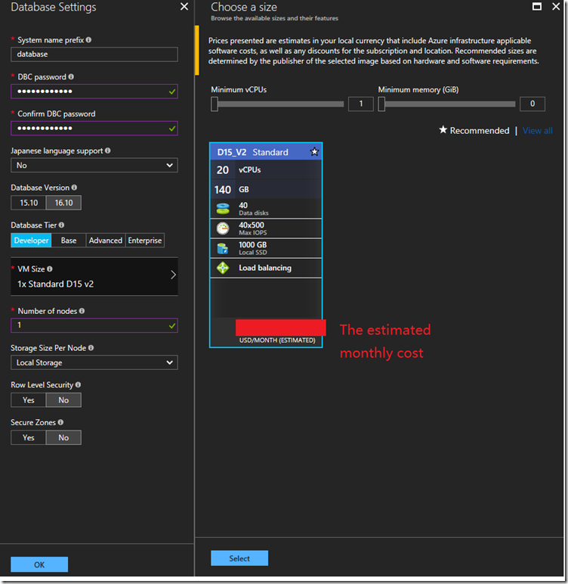Click the Select button
The height and width of the screenshot is (584, 568).
click(x=239, y=558)
